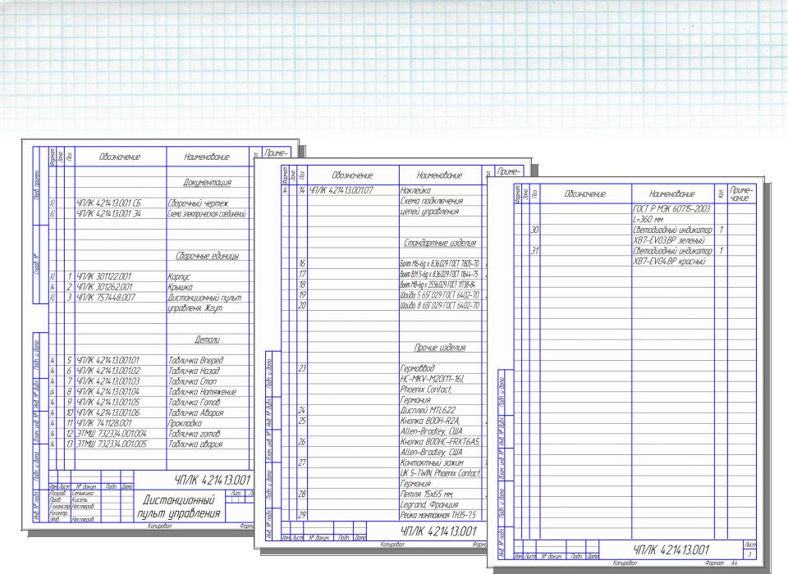Click the 'Обозначение' header on the right sheet
Image resolution: width=788 pixels, height=574 pixels.
(585, 194)
